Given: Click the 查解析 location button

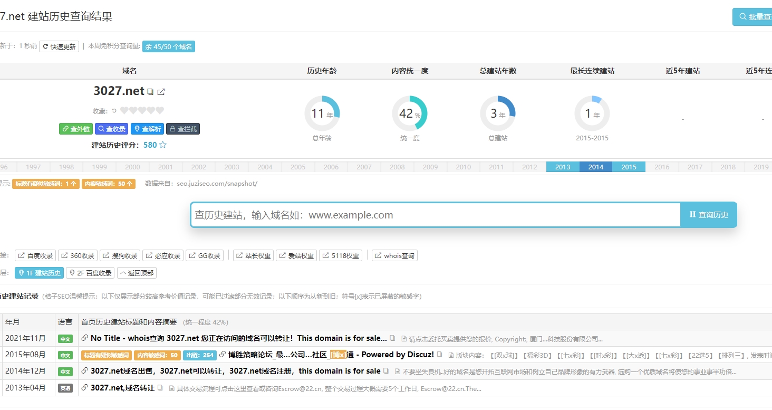Looking at the screenshot, I should (147, 129).
